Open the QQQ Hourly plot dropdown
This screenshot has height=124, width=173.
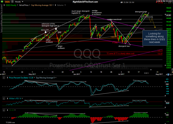pos(12,5)
